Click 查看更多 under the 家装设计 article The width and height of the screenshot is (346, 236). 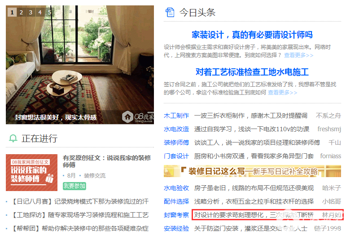tap(298, 55)
